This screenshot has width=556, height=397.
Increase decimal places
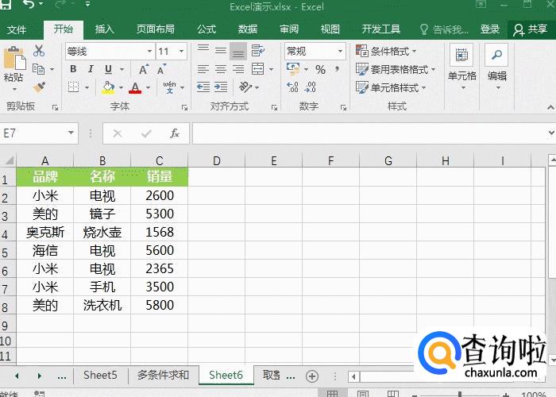point(292,87)
